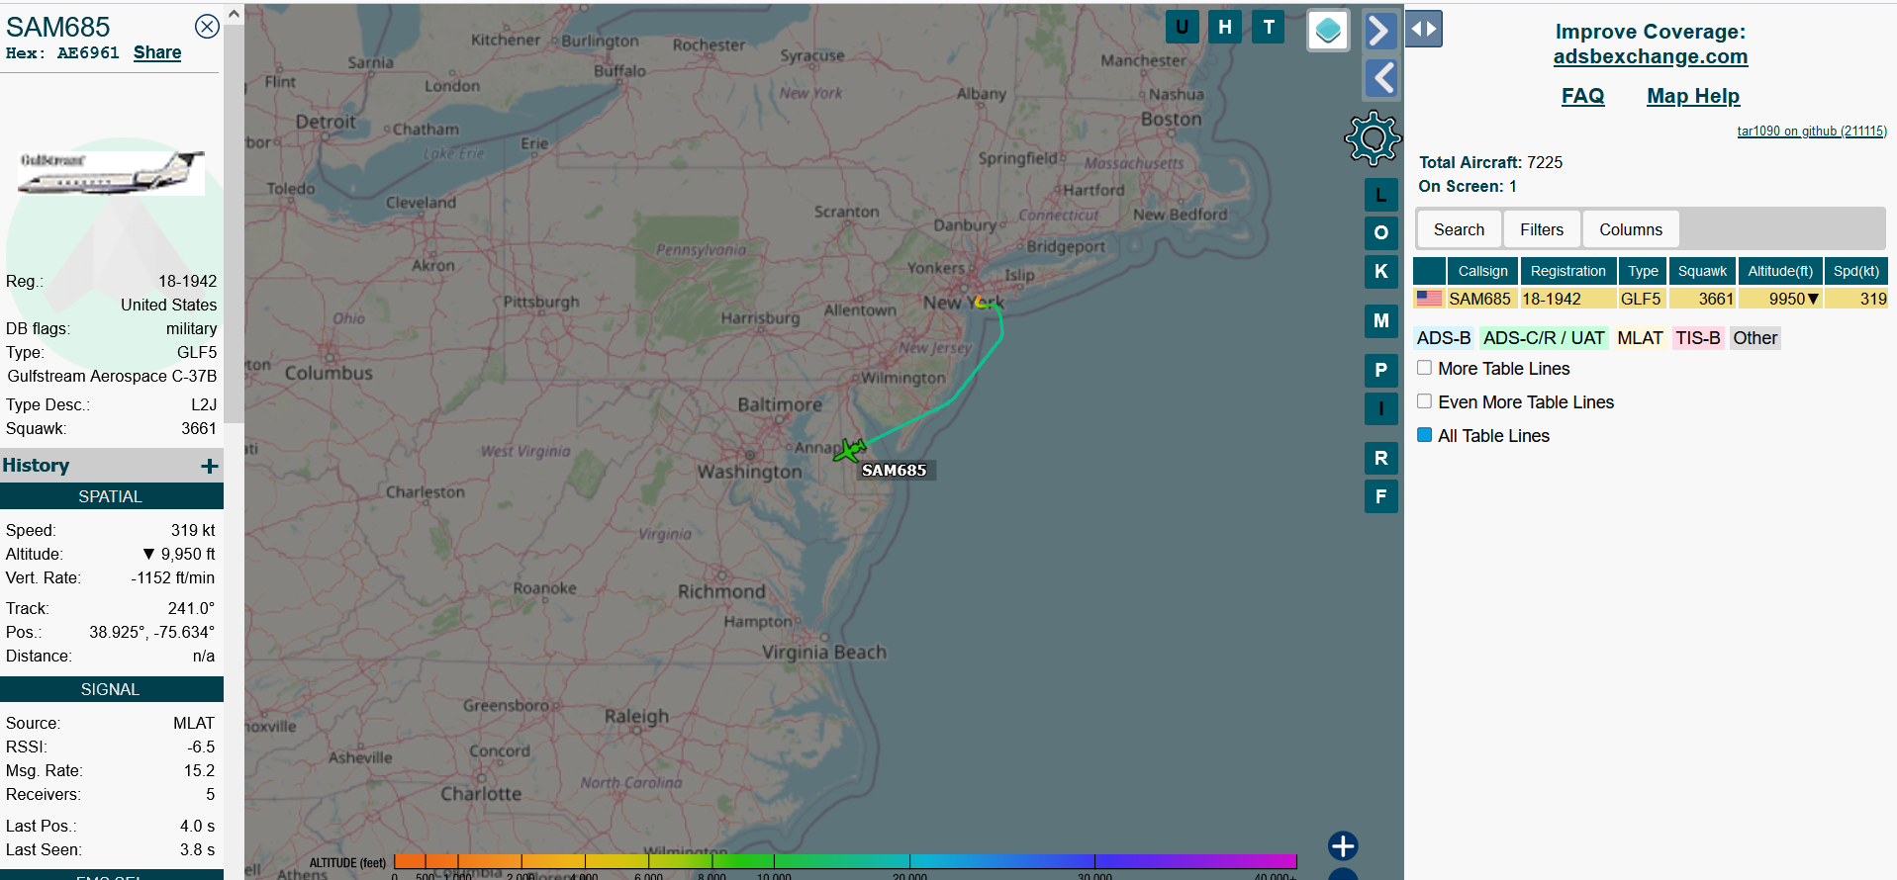Toggle All Table Lines checkbox
Image resolution: width=1897 pixels, height=880 pixels.
tap(1424, 435)
